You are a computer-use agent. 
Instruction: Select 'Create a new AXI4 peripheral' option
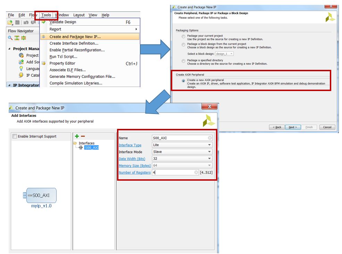pos(183,81)
